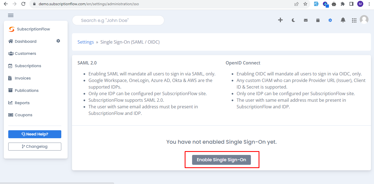This screenshot has width=374, height=184.
Task: Toggle dark mode moon icon
Action: click(x=293, y=20)
